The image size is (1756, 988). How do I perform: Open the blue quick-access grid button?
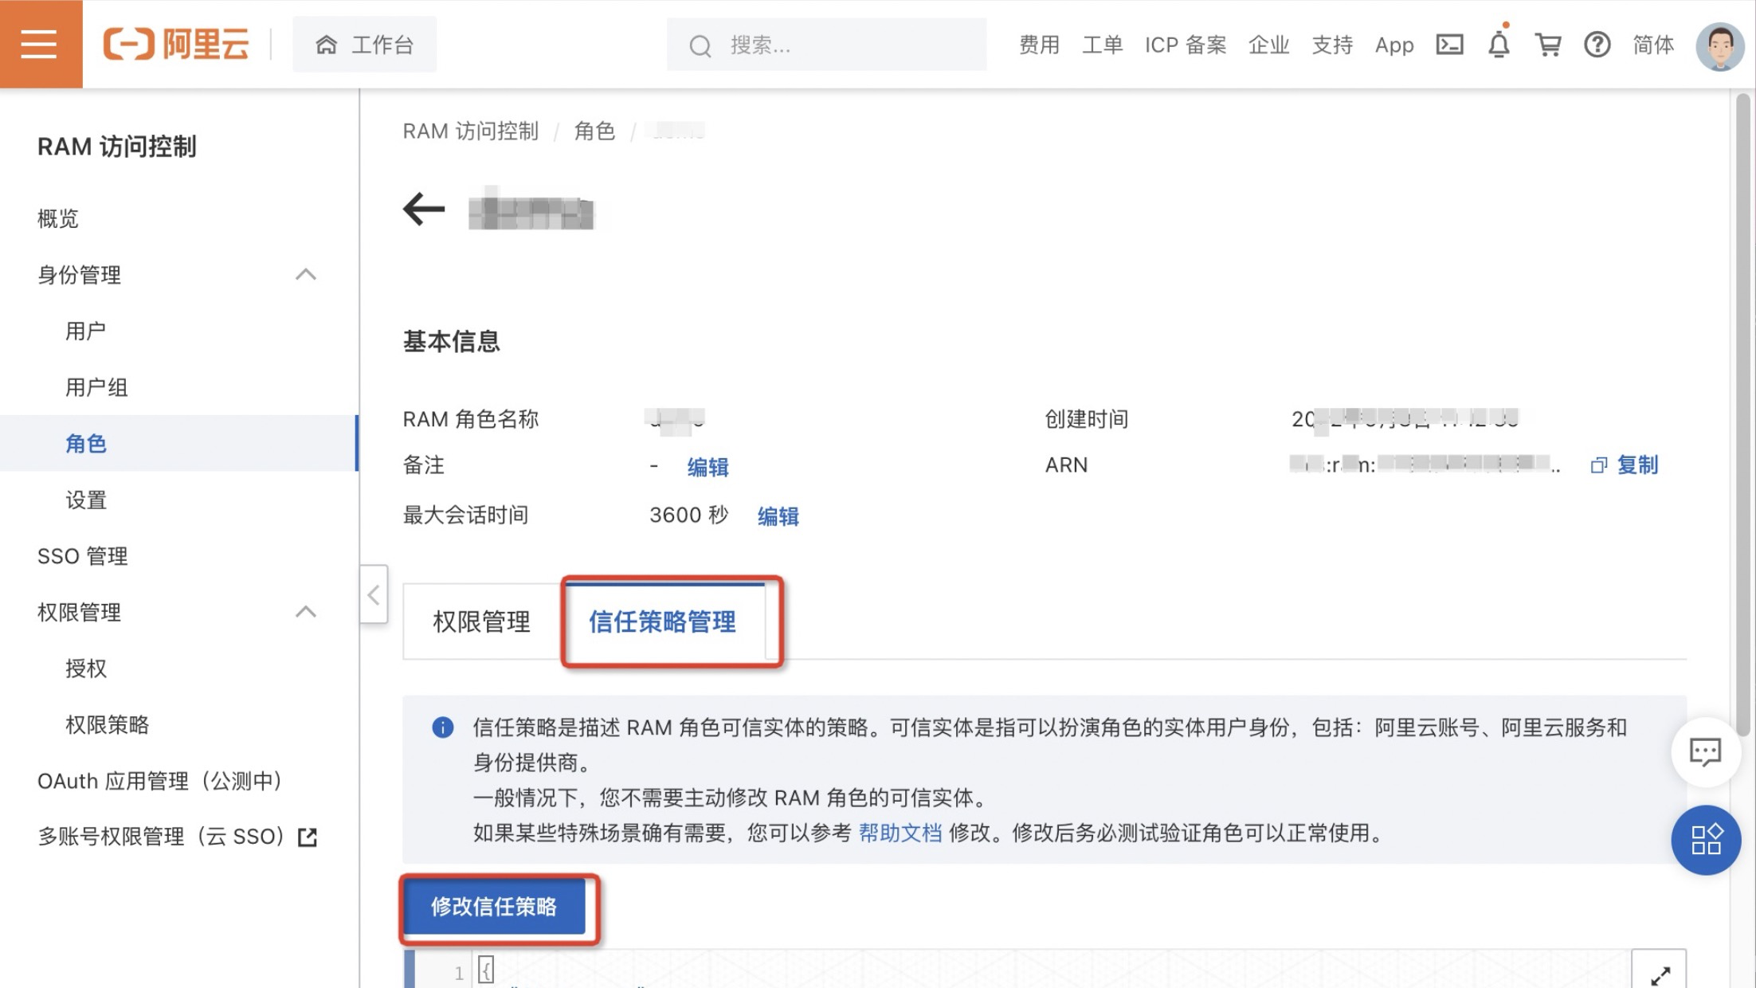pos(1705,840)
